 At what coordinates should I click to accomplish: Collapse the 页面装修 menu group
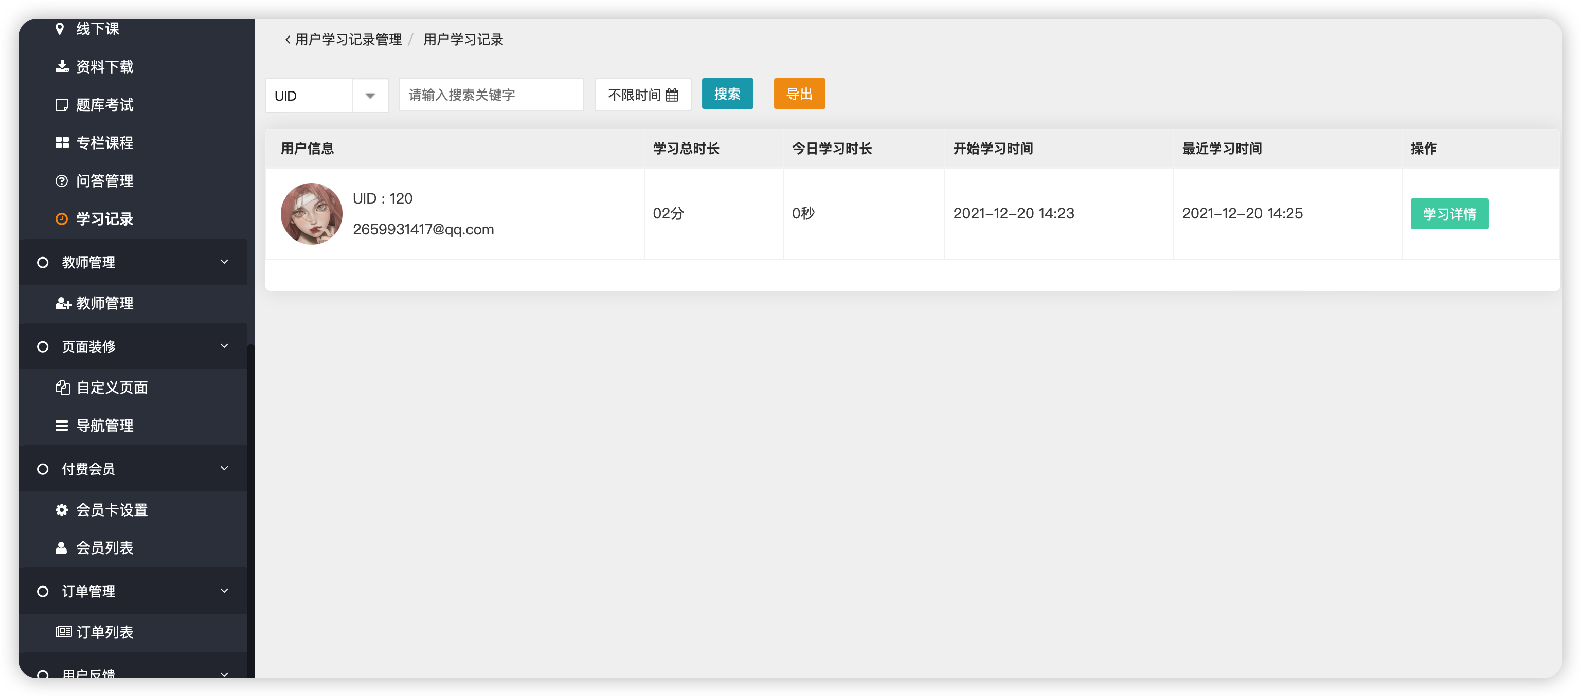(x=224, y=346)
